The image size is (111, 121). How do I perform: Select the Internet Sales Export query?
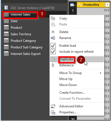pos(25,54)
